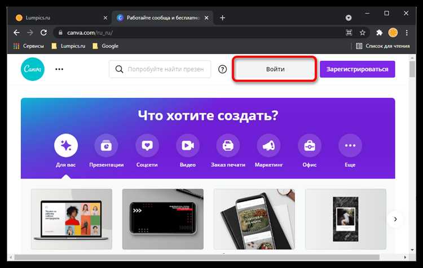This screenshot has height=268, width=423.
Task: Select the Заказ печати printer icon
Action: pyautogui.click(x=228, y=146)
